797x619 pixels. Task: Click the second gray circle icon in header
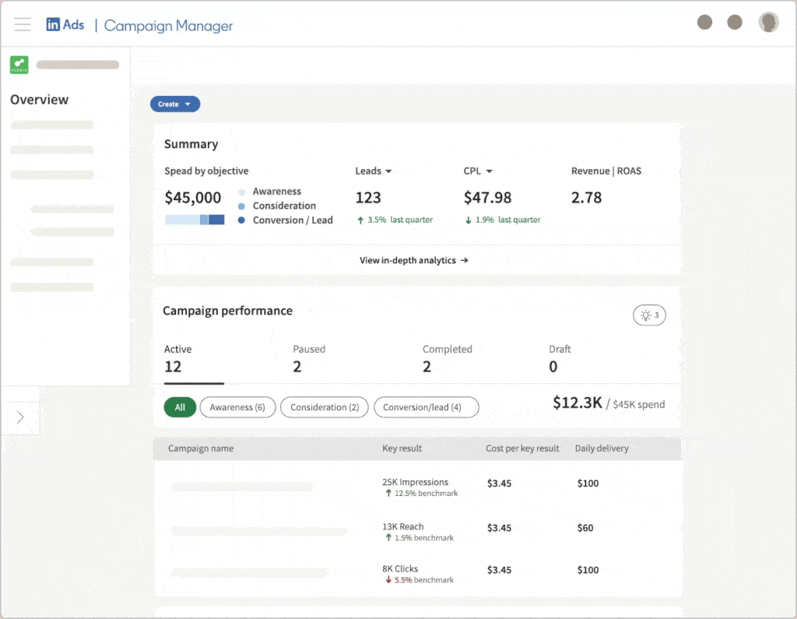(x=735, y=23)
